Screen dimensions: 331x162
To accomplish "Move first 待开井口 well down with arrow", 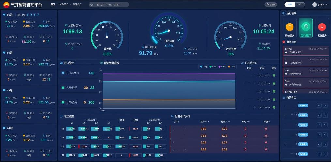I will 325,105.
